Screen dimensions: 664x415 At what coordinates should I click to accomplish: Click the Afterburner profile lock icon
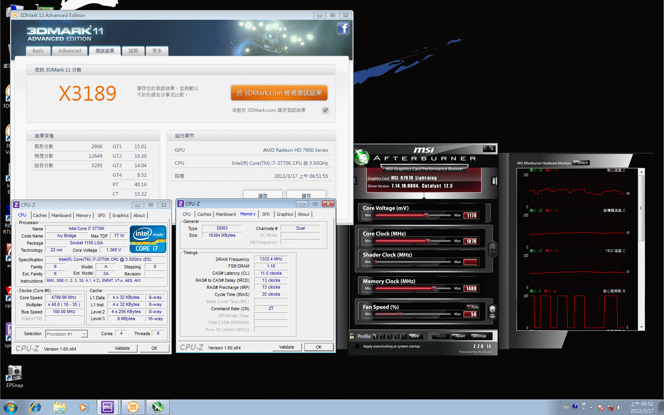pyautogui.click(x=352, y=336)
